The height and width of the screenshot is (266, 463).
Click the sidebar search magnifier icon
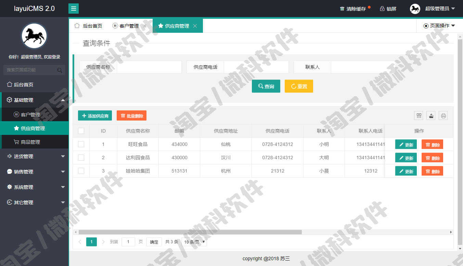(x=60, y=70)
